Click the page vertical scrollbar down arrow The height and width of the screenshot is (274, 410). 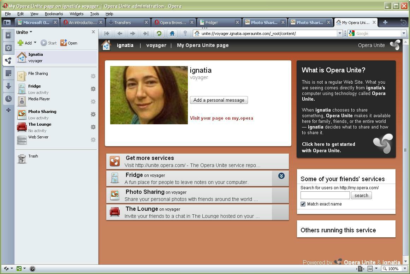click(405, 261)
